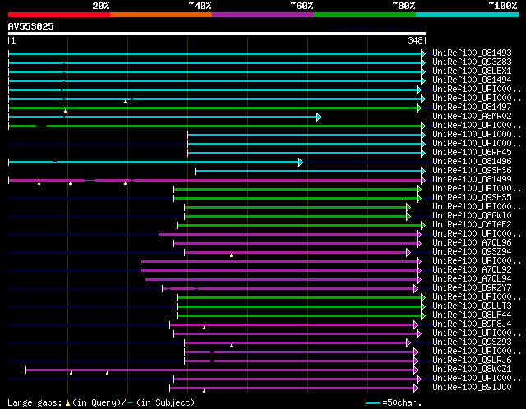Screen dimensions: 526x409
Task: Click the purple ~60% identity legend segment
Action: [263, 15]
